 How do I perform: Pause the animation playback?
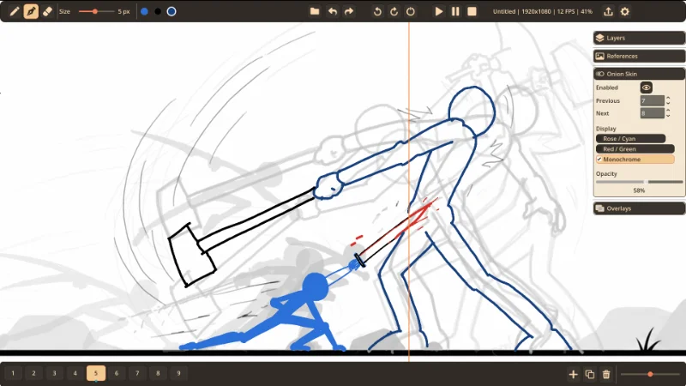click(455, 11)
